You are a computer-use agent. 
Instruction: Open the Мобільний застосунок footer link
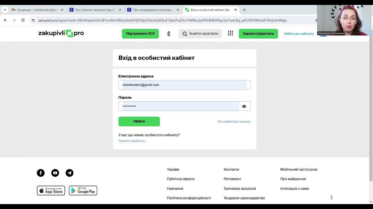pos(299,170)
